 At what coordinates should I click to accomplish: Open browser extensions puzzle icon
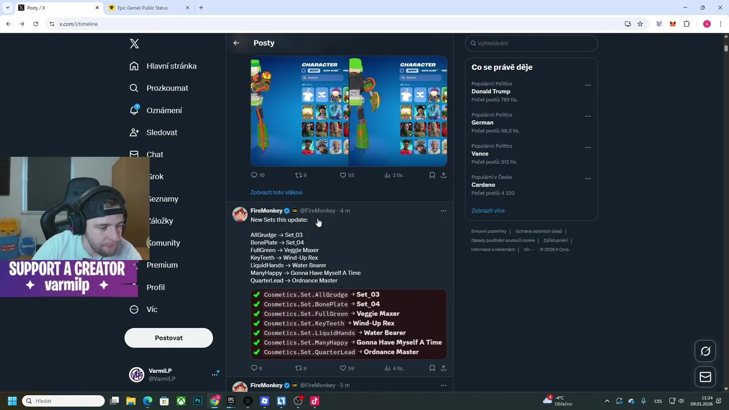(x=687, y=24)
